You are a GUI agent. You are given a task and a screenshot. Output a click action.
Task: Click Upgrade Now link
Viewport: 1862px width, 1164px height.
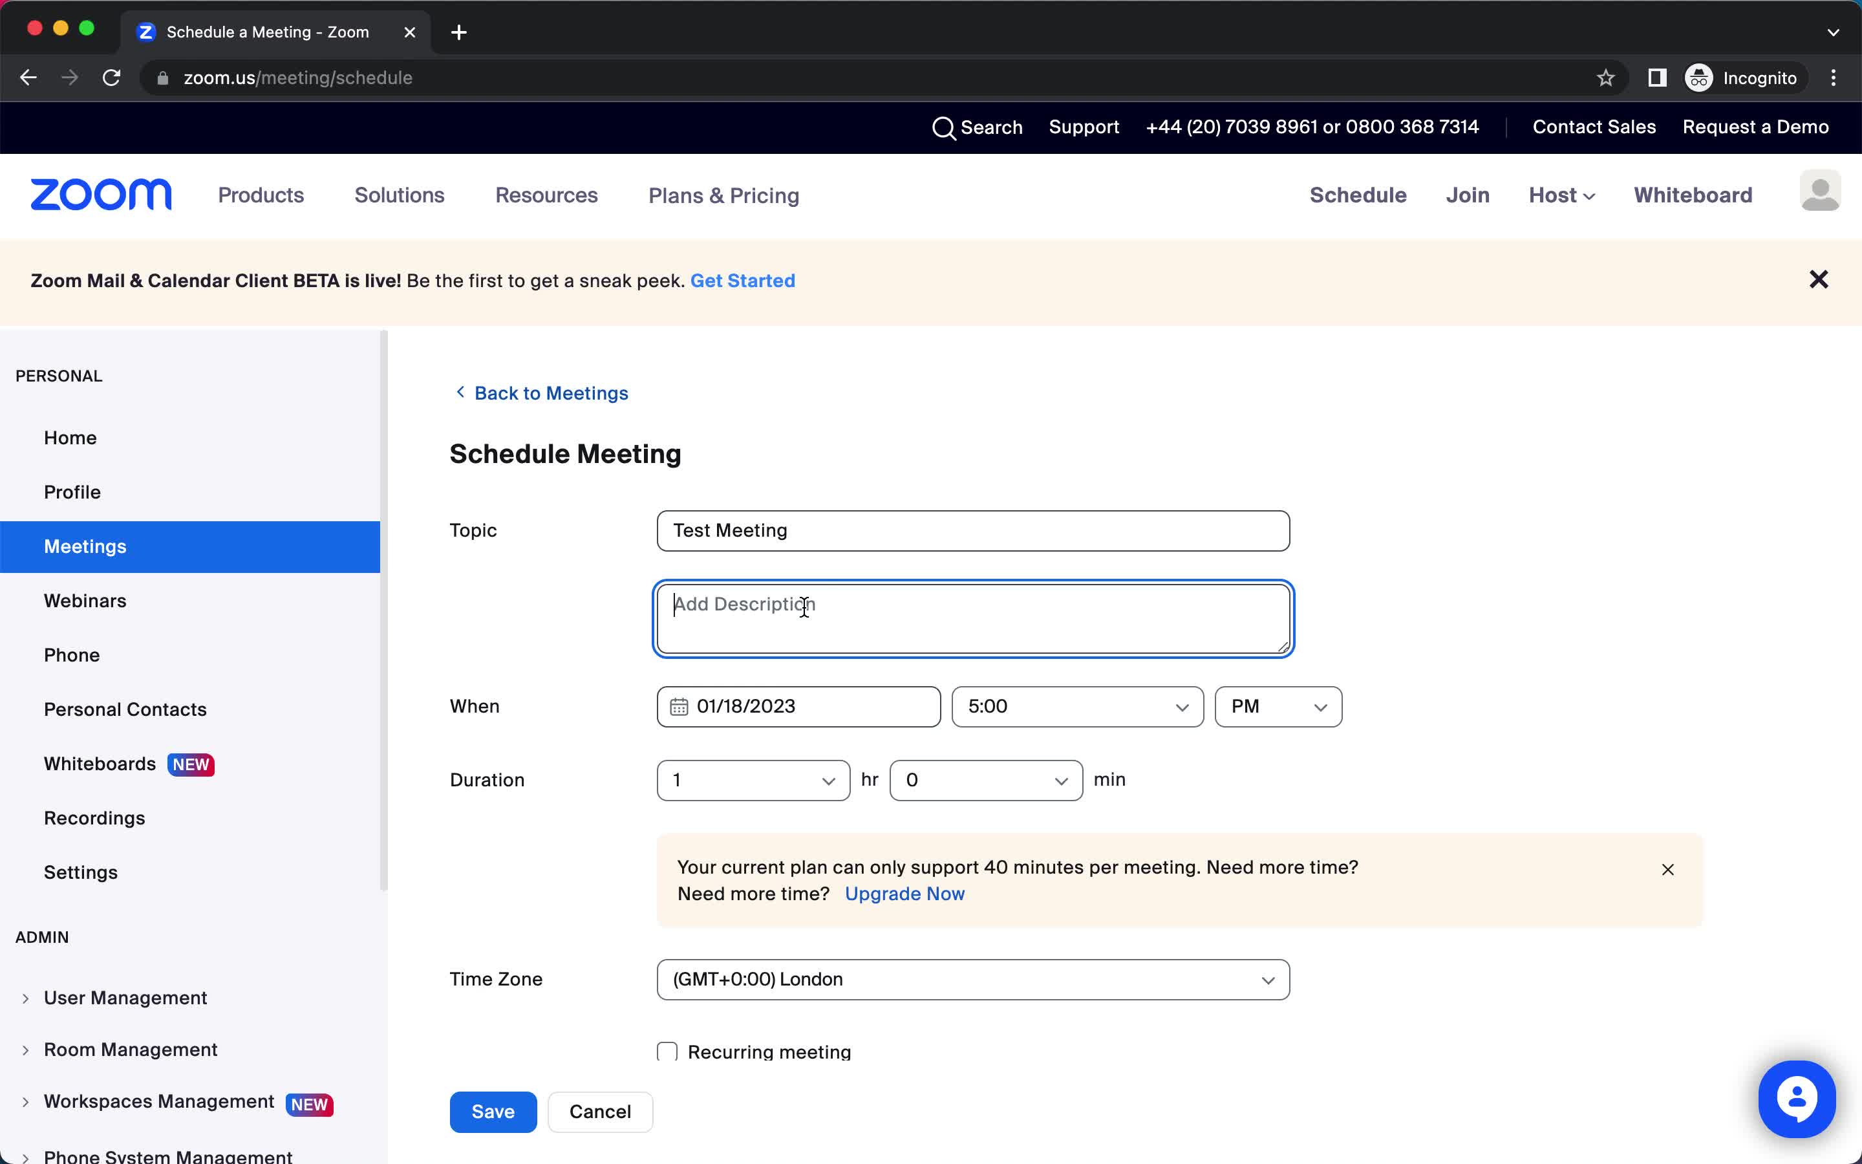[x=905, y=894]
